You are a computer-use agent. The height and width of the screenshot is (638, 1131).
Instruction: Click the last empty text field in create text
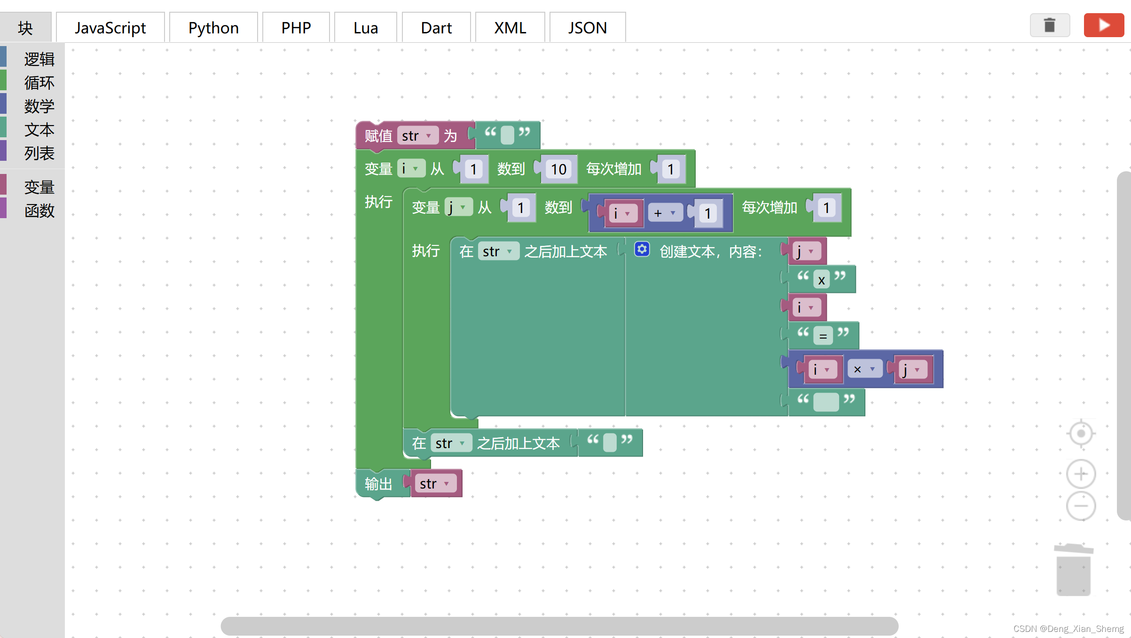(x=826, y=402)
